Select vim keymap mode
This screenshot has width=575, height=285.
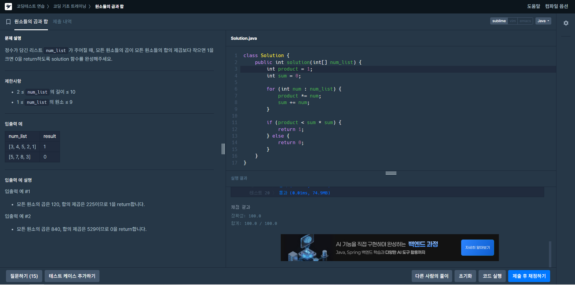[x=513, y=21]
